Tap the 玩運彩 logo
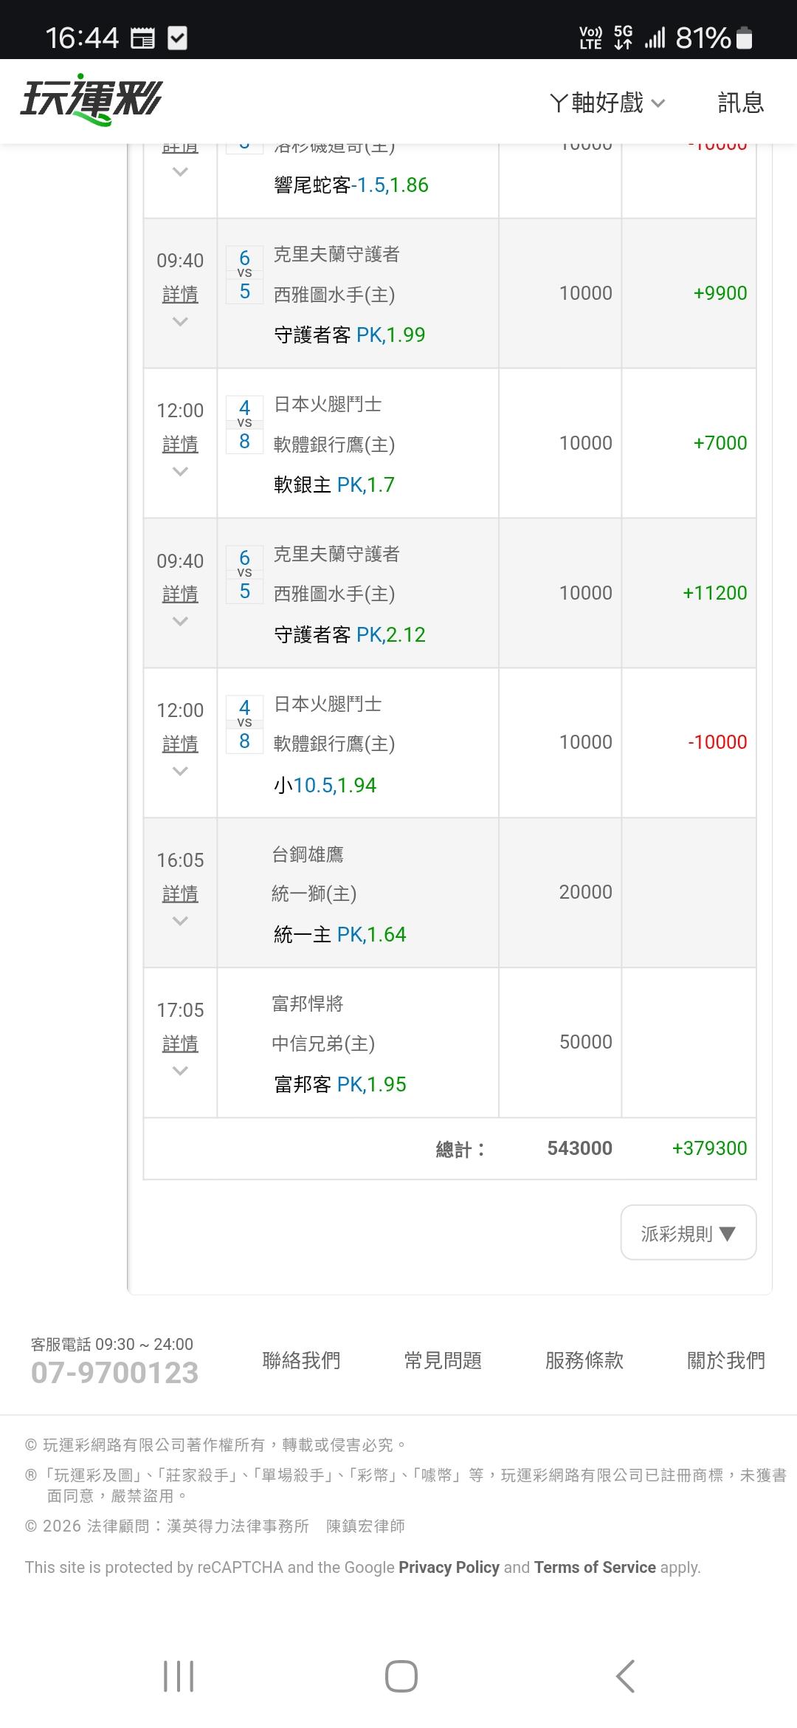 (91, 100)
